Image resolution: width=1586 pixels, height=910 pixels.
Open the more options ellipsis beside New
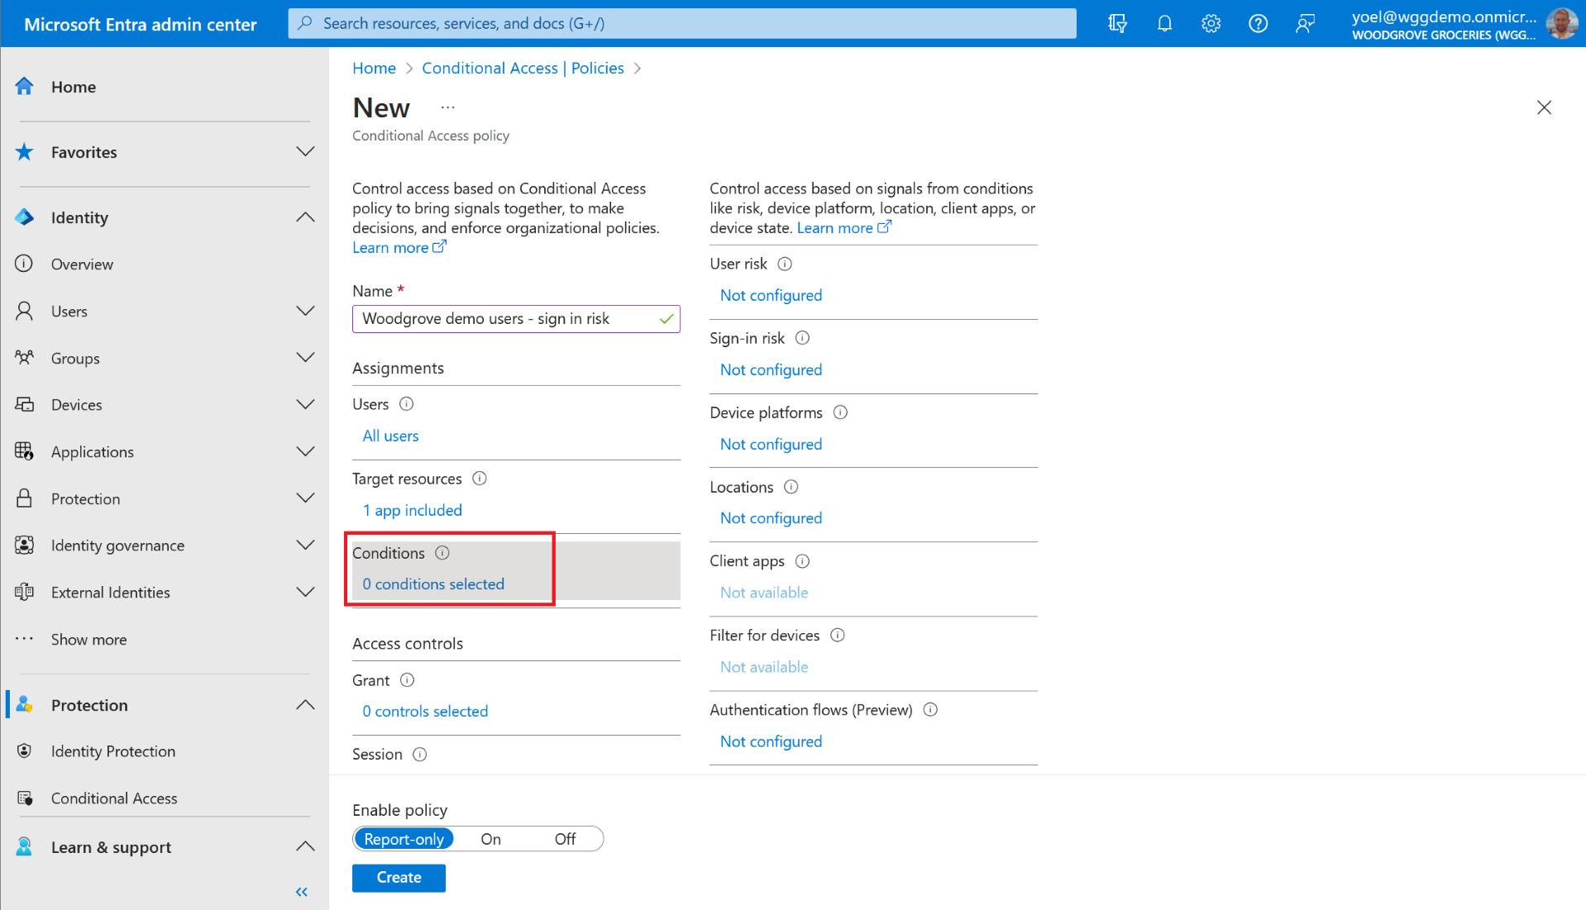447,107
